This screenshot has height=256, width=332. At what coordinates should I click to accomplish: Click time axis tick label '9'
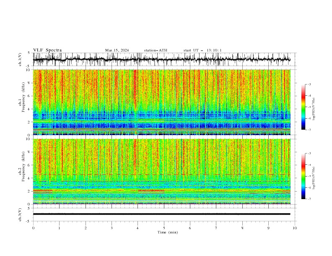click(x=268, y=228)
